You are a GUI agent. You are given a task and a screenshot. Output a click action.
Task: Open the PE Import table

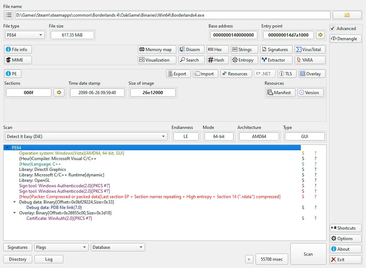point(206,74)
